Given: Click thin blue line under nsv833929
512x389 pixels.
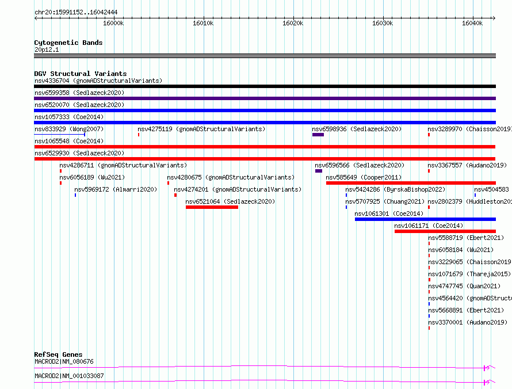Looking at the screenshot, I should 60,135.
